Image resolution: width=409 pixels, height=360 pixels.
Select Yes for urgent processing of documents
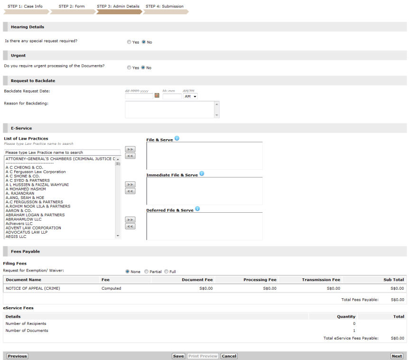coord(129,68)
